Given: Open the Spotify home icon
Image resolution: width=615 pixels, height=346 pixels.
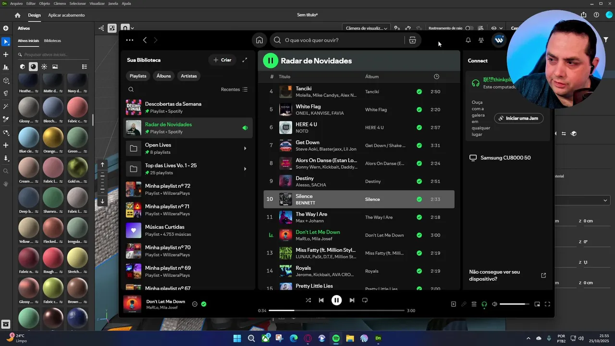Looking at the screenshot, I should coord(259,40).
